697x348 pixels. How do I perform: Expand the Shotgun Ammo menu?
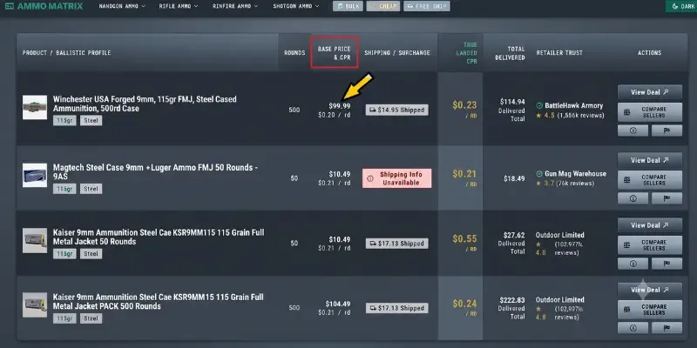pyautogui.click(x=296, y=6)
